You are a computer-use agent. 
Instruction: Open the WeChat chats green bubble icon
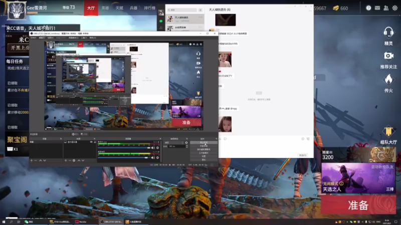click(161, 21)
